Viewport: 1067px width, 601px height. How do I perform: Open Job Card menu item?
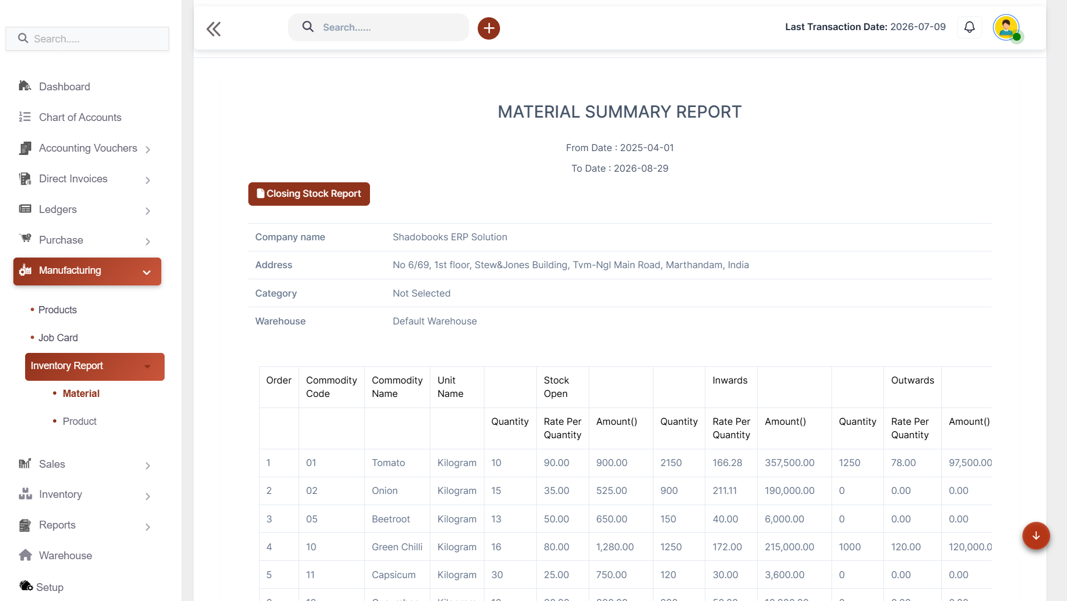tap(58, 337)
